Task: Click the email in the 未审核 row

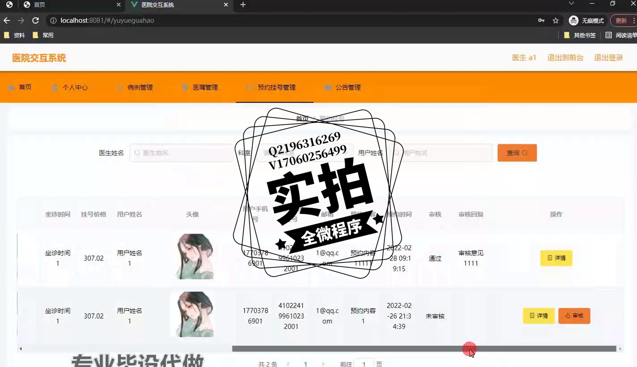Action: [327, 316]
